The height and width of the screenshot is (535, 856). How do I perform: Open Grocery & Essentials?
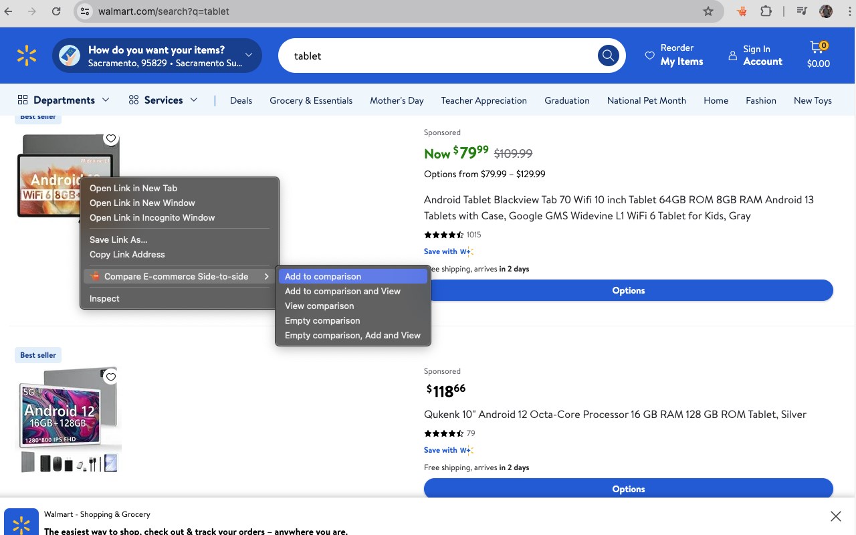click(x=311, y=100)
